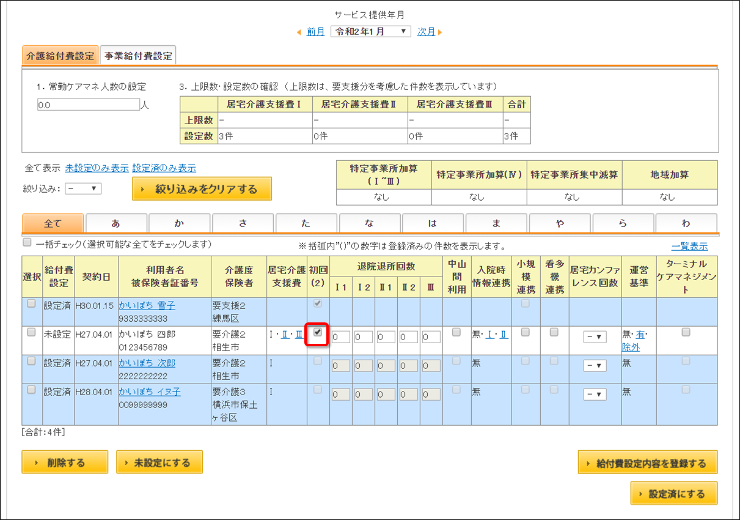Click the Ⅱ1 退院退所回数 field for 四郎

click(x=386, y=337)
